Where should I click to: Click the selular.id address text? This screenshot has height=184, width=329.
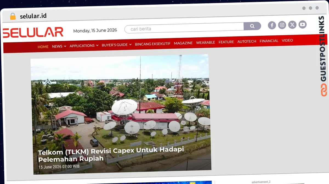point(33,16)
